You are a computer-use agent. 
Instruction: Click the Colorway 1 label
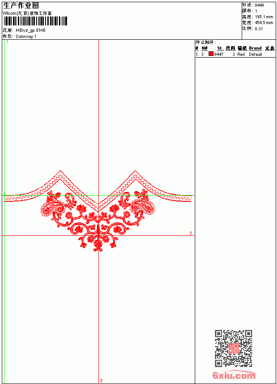(x=26, y=37)
